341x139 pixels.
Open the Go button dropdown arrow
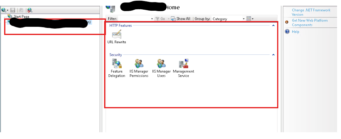click(169, 19)
